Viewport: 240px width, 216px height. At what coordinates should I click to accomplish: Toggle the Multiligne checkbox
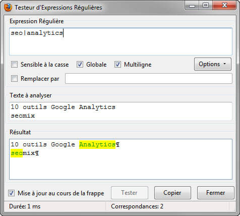(x=117, y=65)
